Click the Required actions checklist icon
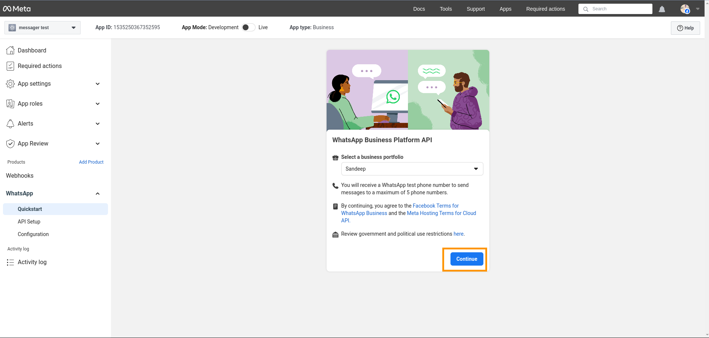709x338 pixels. tap(10, 66)
